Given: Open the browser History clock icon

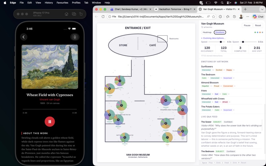Looking at the screenshot, I should pyautogui.click(x=234, y=16).
